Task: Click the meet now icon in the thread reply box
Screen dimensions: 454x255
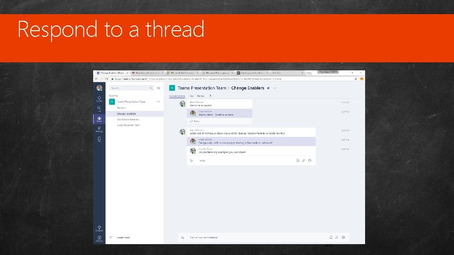Action: [310, 161]
